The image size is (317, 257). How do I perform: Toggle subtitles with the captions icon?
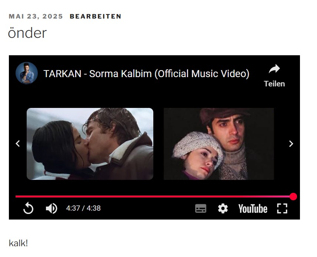click(x=201, y=208)
